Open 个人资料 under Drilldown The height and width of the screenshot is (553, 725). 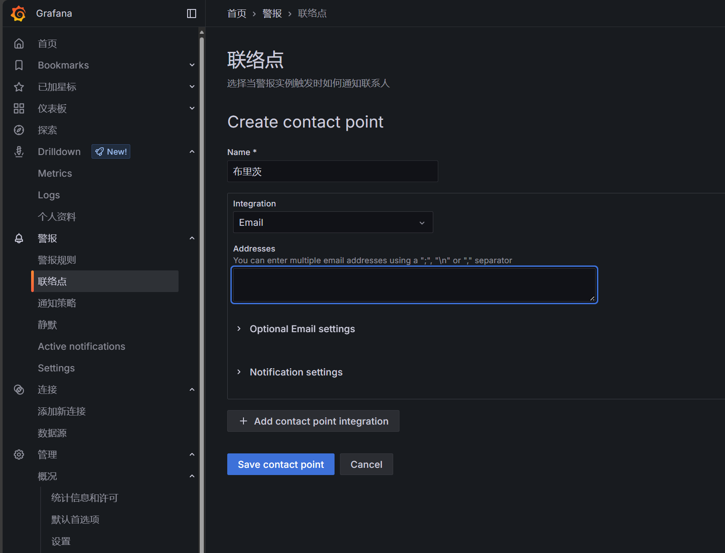[x=57, y=217]
